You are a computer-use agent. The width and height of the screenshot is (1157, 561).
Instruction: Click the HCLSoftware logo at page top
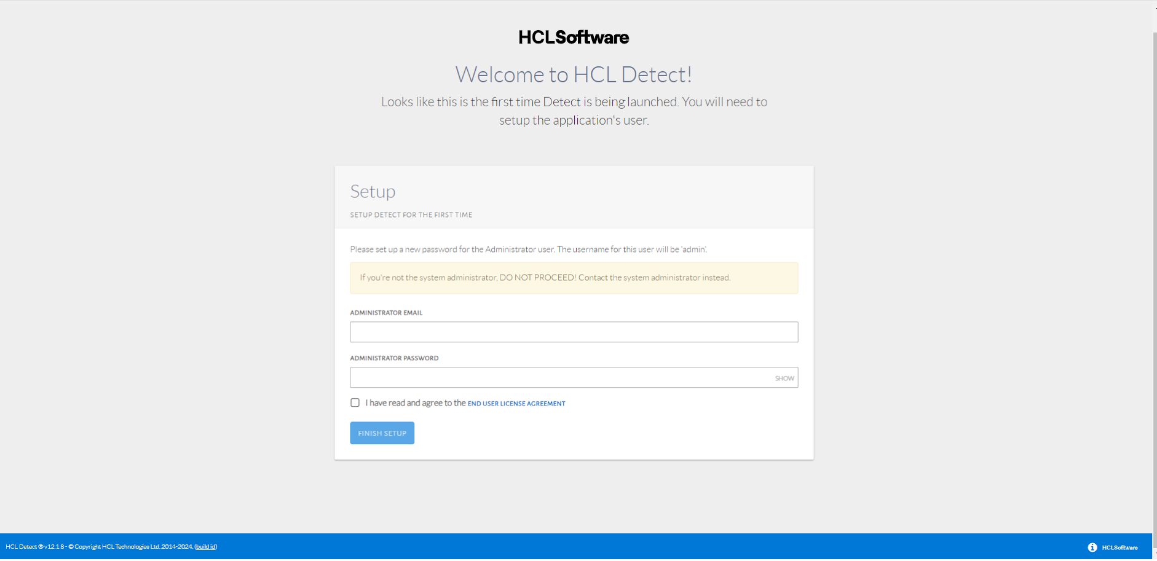click(x=574, y=37)
